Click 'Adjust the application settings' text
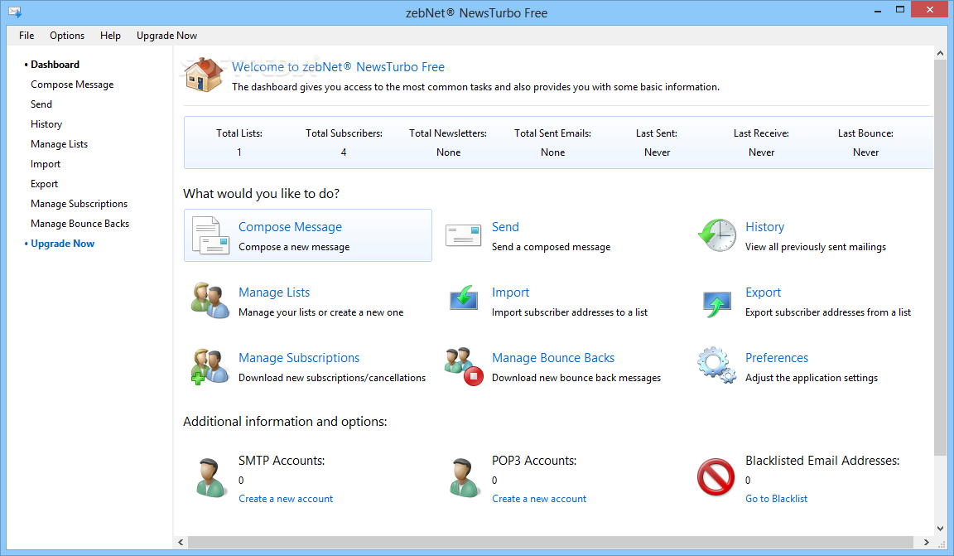This screenshot has height=556, width=954. (811, 378)
